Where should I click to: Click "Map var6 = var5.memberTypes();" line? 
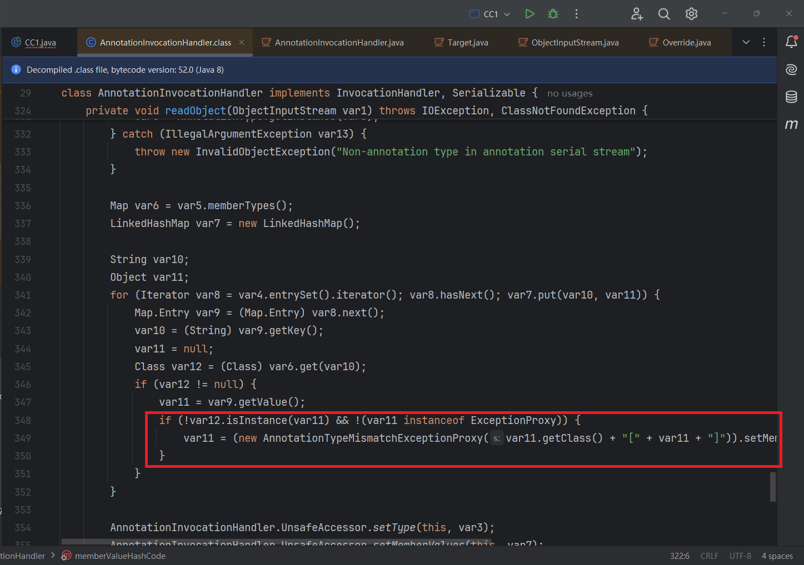[x=201, y=205]
